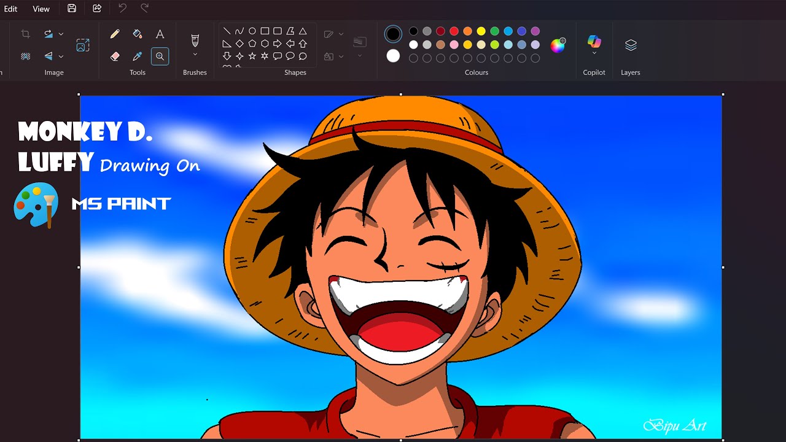
Task: Select Colour 2 white secondary circle
Action: click(x=393, y=56)
